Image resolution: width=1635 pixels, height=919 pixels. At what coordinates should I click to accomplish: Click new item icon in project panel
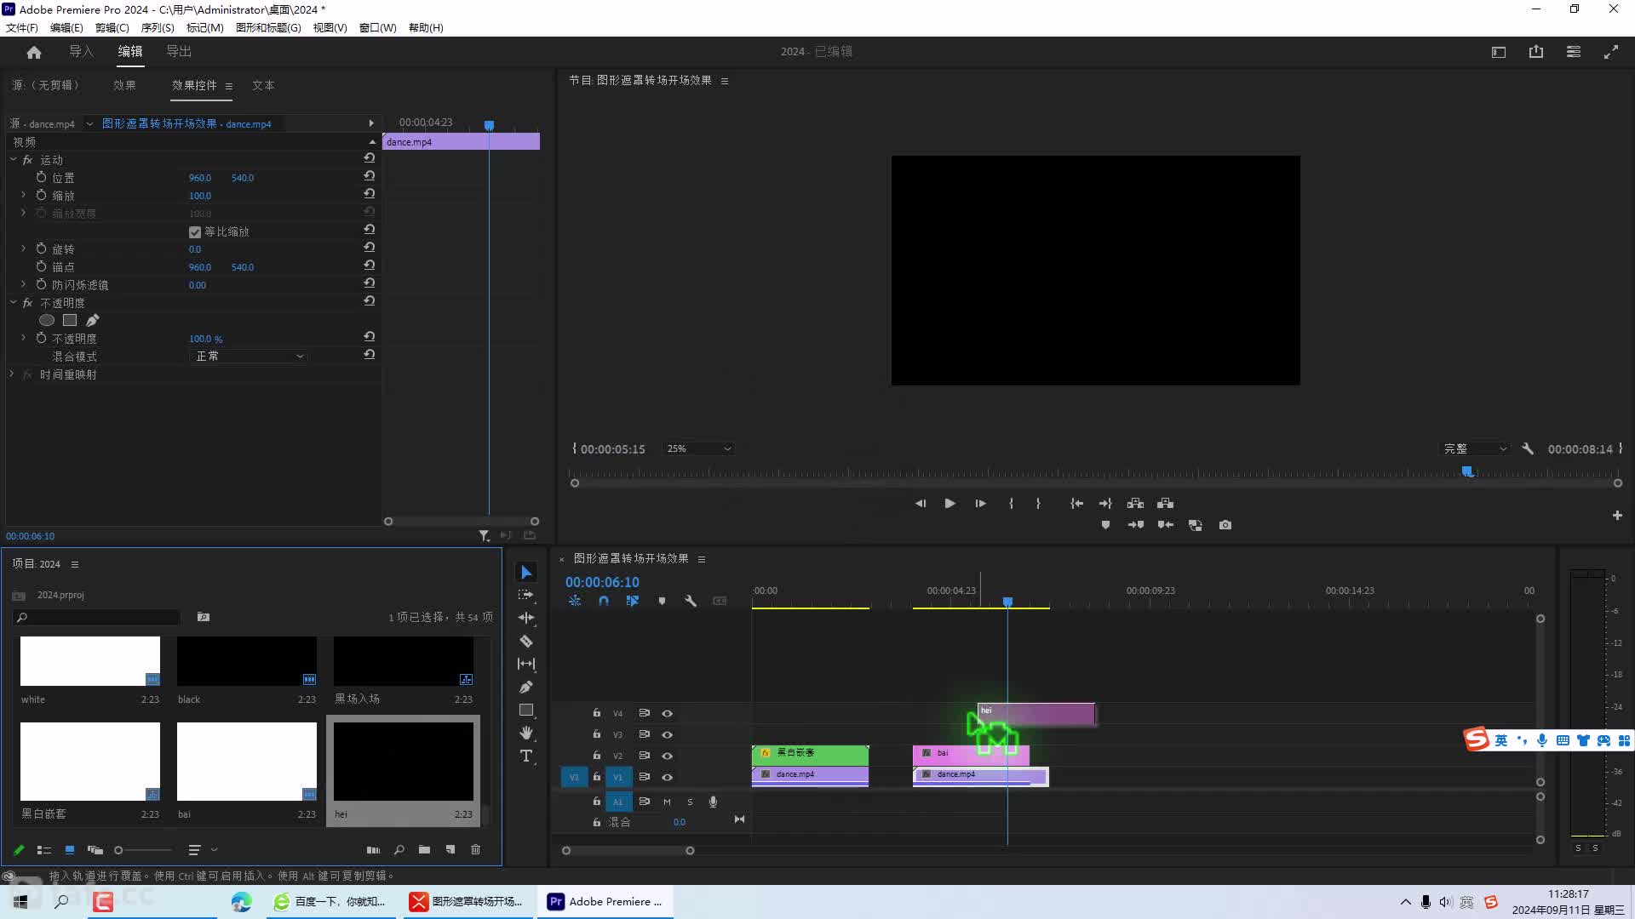tap(450, 849)
